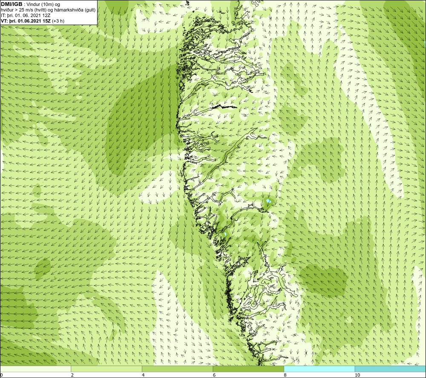Select the 6–8 m/s dark green swatch

[248, 369]
